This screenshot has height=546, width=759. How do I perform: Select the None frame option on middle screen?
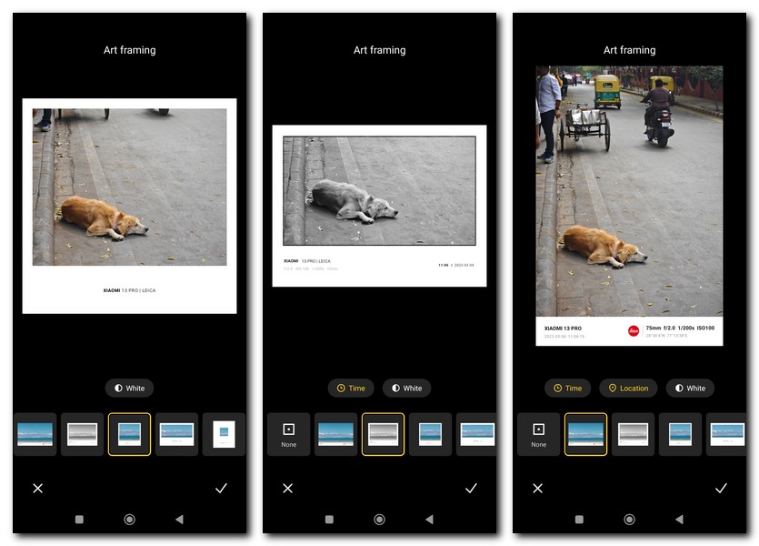(288, 434)
